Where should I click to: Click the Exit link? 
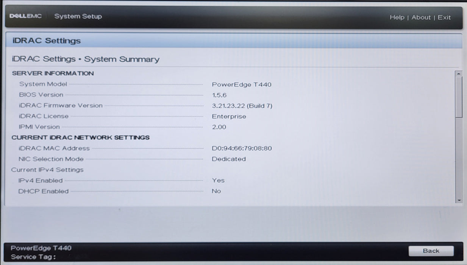pos(444,17)
